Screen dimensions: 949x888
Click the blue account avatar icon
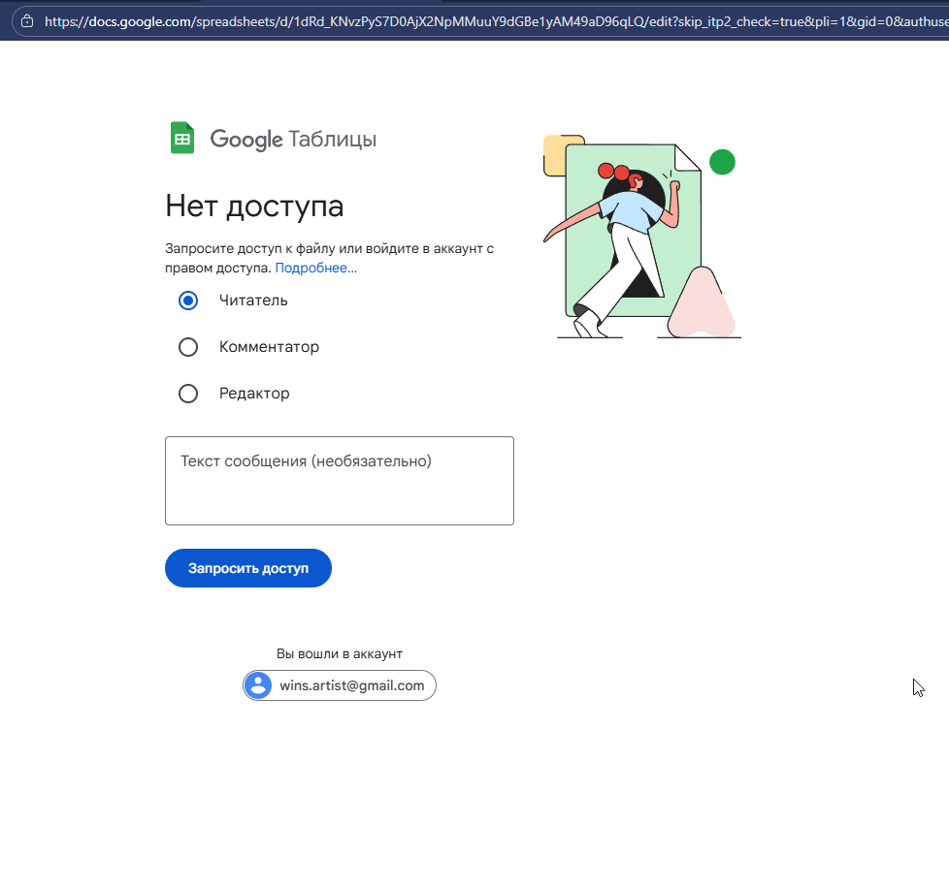click(258, 685)
